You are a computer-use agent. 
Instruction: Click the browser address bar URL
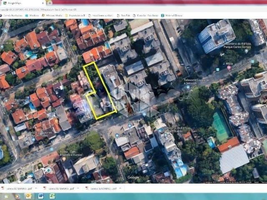[38, 10]
